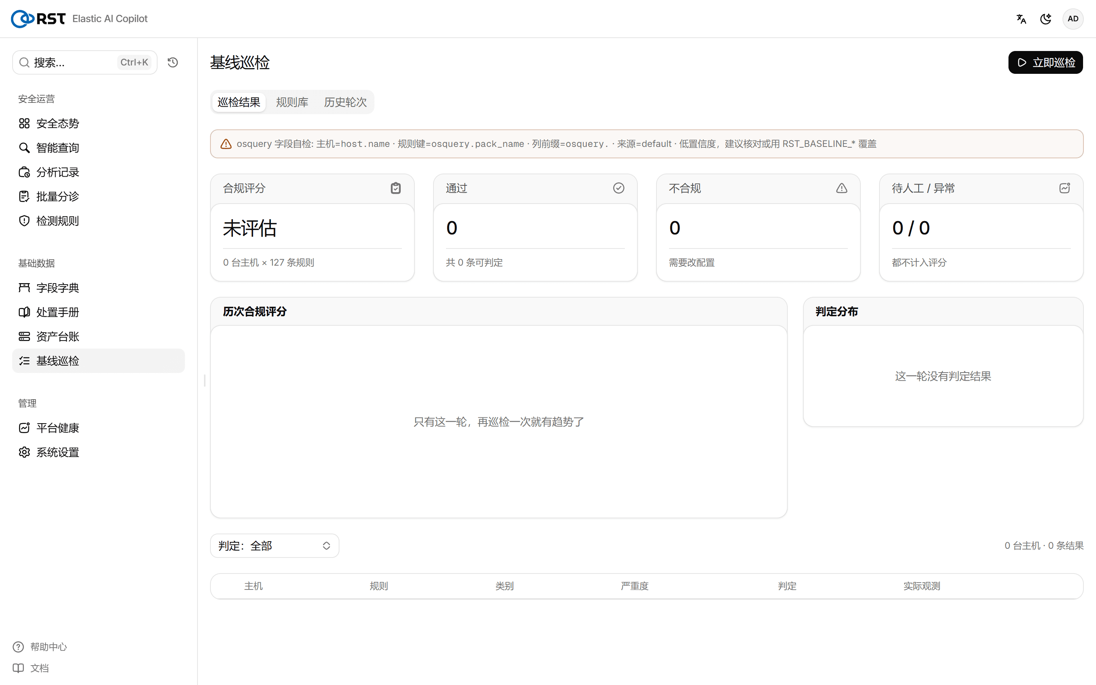Image resolution: width=1096 pixels, height=685 pixels.
Task: Click chart icon on 待人工 / 异常 card
Action: pos(1065,188)
